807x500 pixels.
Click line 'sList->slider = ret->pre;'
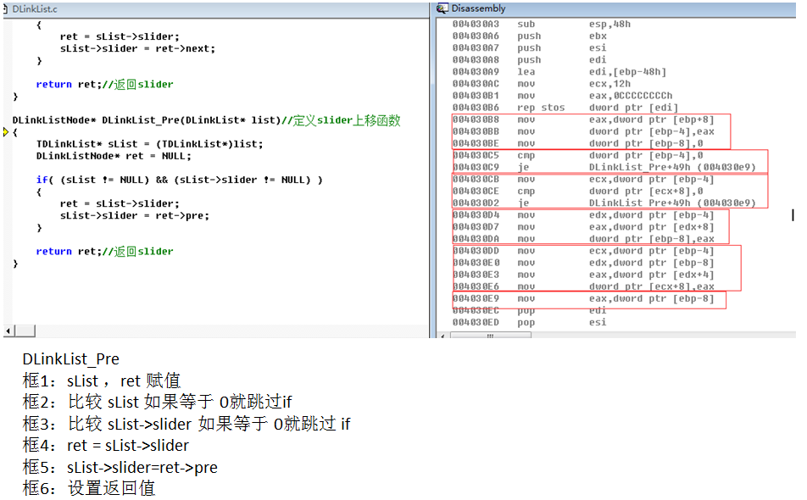click(x=134, y=215)
